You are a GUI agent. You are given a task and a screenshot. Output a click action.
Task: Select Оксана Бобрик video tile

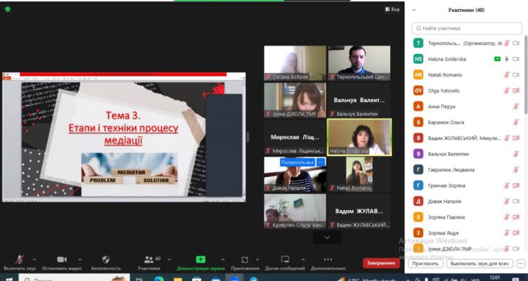pyautogui.click(x=295, y=63)
